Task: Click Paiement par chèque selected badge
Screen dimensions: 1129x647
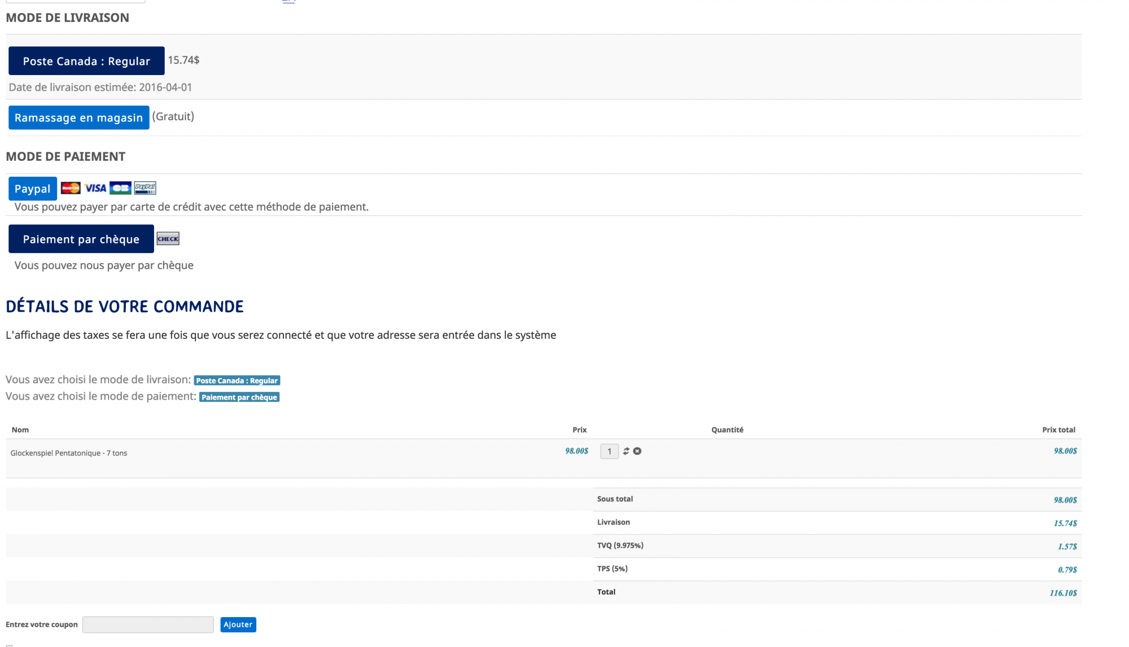Action: [239, 397]
